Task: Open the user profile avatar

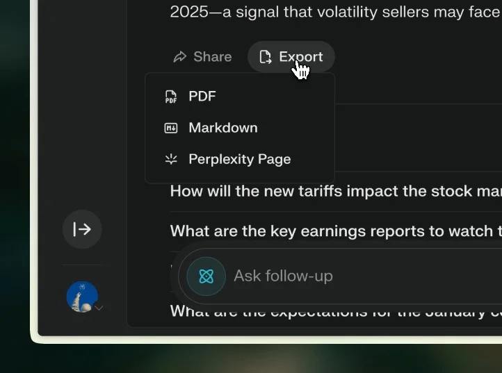Action: tap(81, 297)
